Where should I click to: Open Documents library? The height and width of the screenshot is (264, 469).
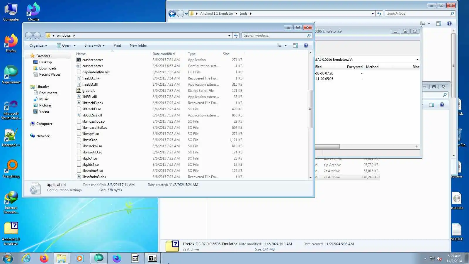coord(48,93)
